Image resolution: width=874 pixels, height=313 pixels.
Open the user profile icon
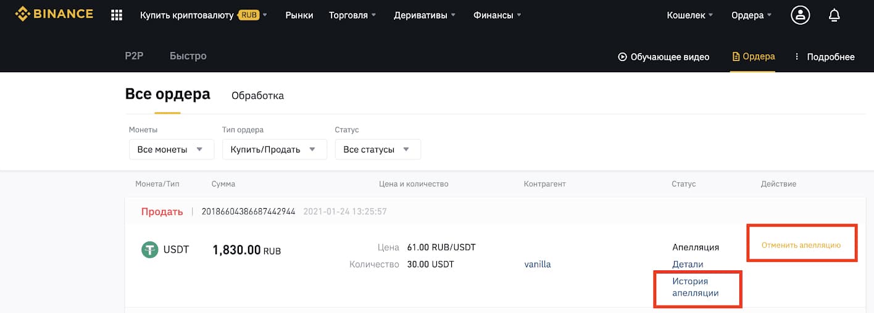[801, 15]
